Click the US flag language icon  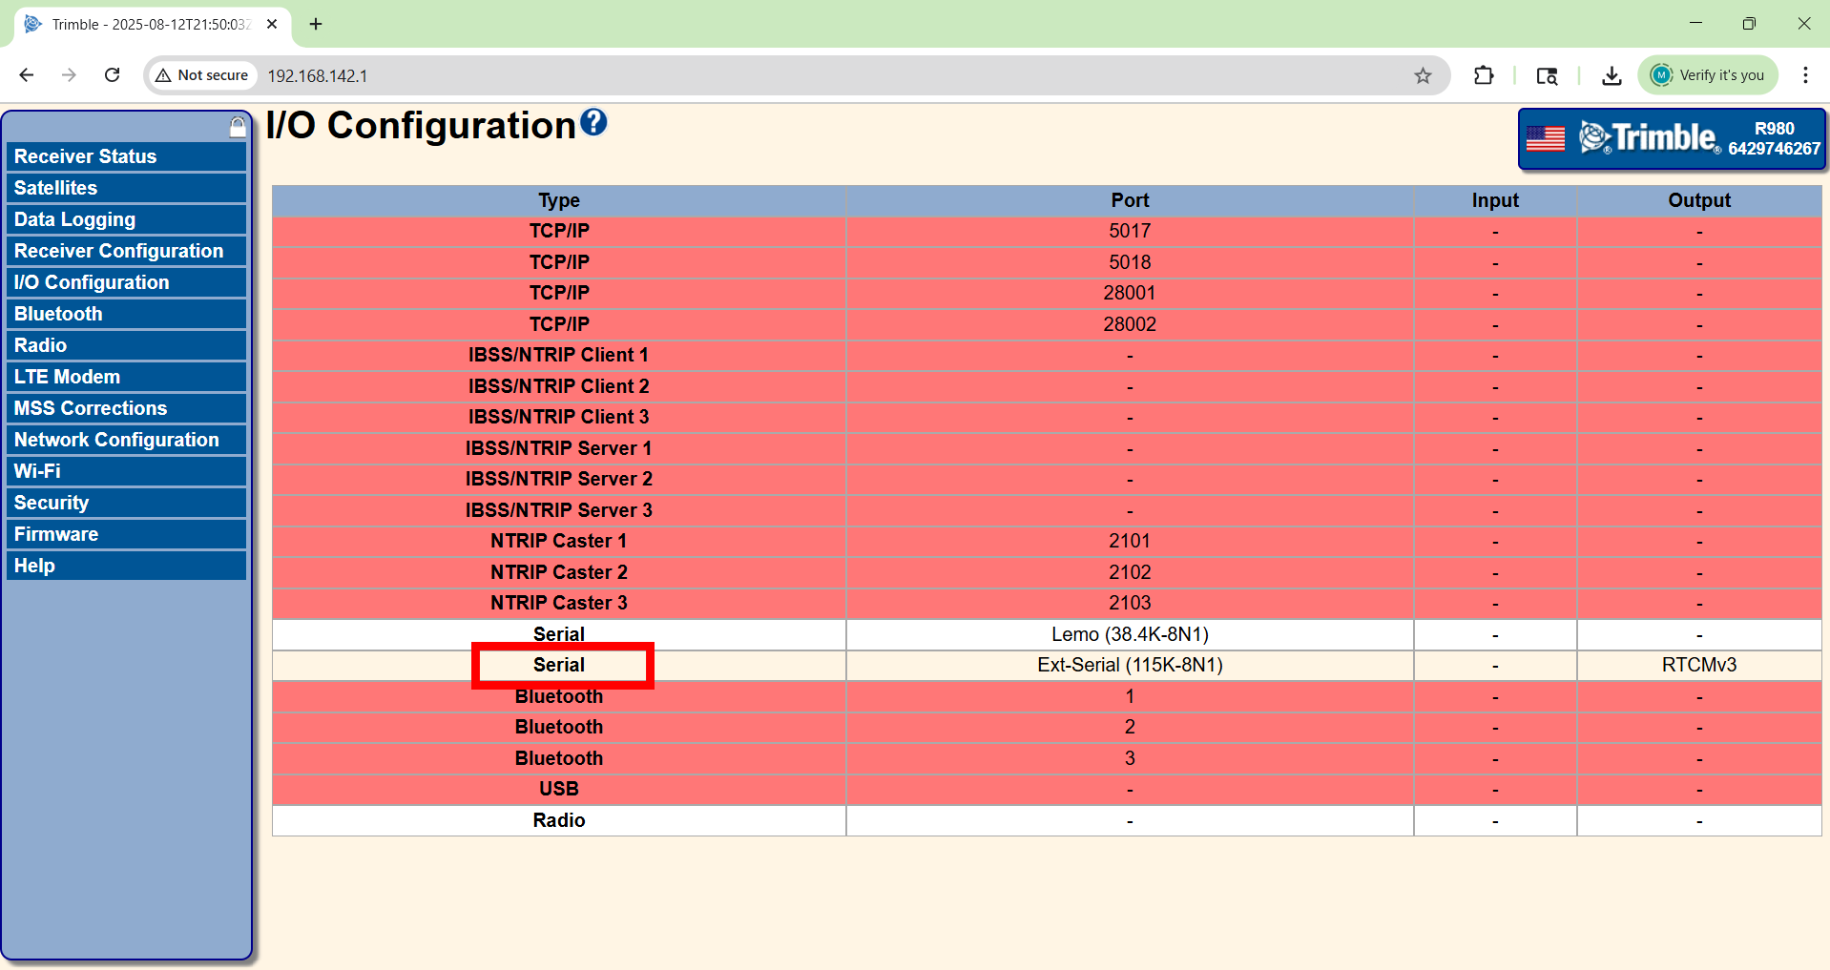tap(1545, 139)
